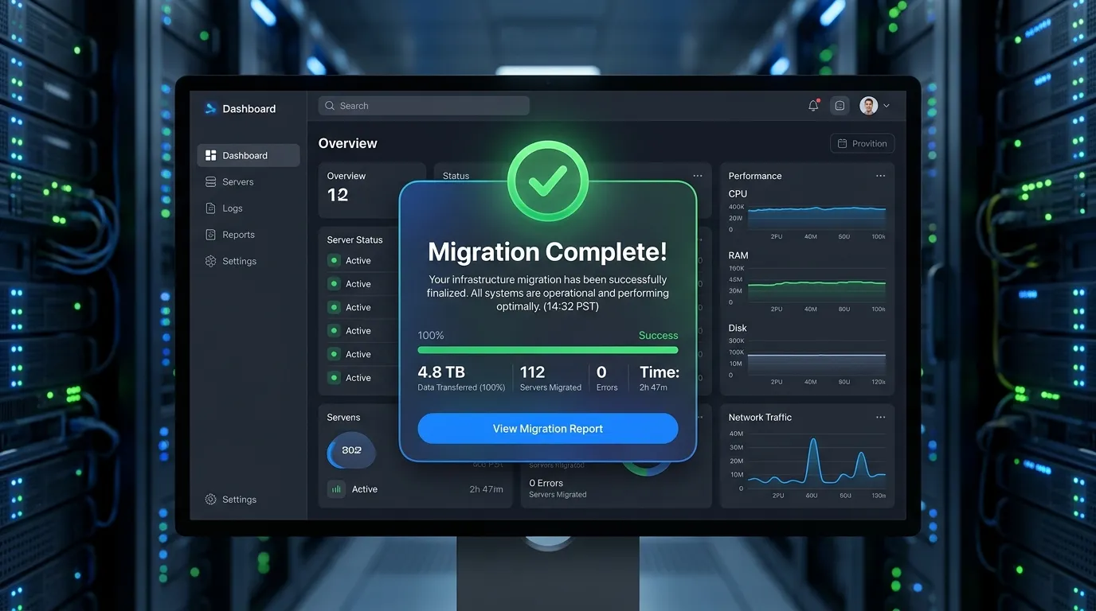This screenshot has width=1096, height=611.
Task: Open the Status card three-dot menu
Action: (x=698, y=176)
